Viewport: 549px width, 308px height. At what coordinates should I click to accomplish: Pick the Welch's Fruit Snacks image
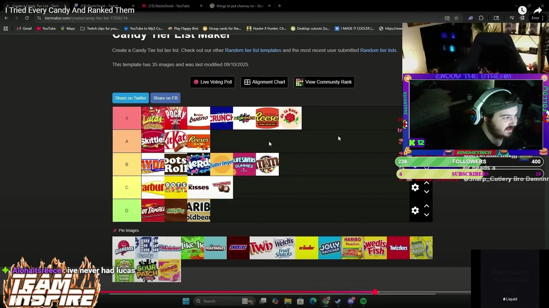284,248
